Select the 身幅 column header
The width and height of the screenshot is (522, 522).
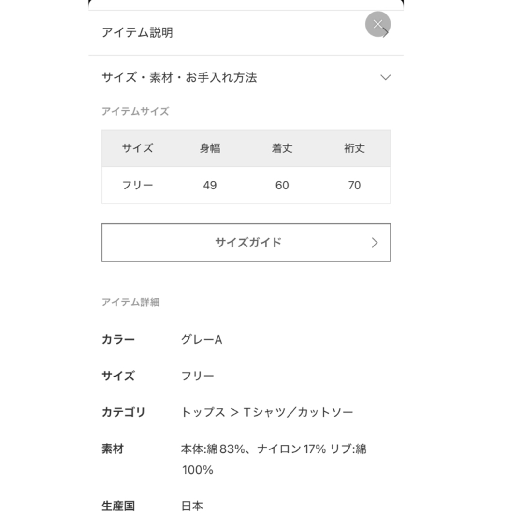point(210,148)
